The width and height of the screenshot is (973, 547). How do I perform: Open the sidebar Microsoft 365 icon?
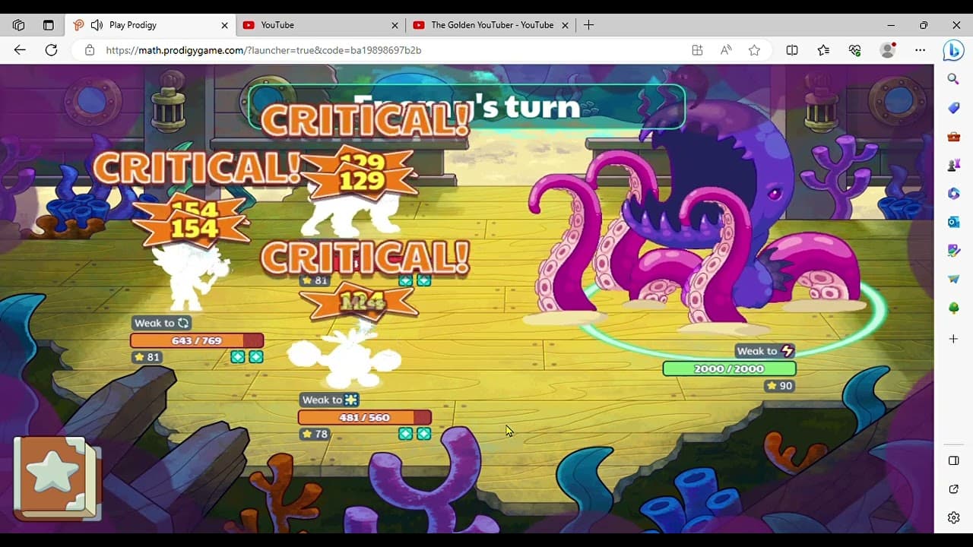pos(953,194)
